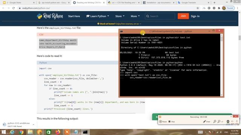The height and width of the screenshot is (135, 241).
Task: Click the Real Python logo
Action: pyautogui.click(x=50, y=16)
